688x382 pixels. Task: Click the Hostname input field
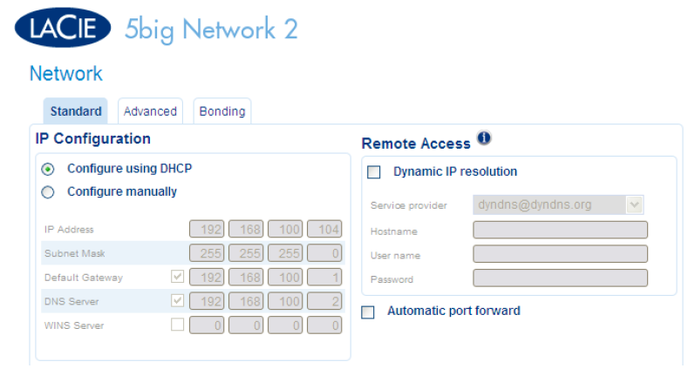(x=561, y=230)
